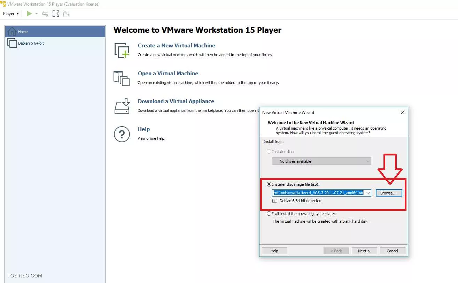Select Installer disc image file (iso) radio

click(269, 184)
